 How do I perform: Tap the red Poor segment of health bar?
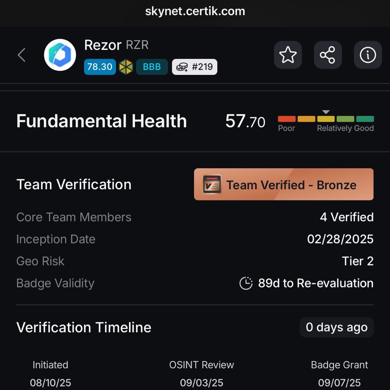pos(287,119)
